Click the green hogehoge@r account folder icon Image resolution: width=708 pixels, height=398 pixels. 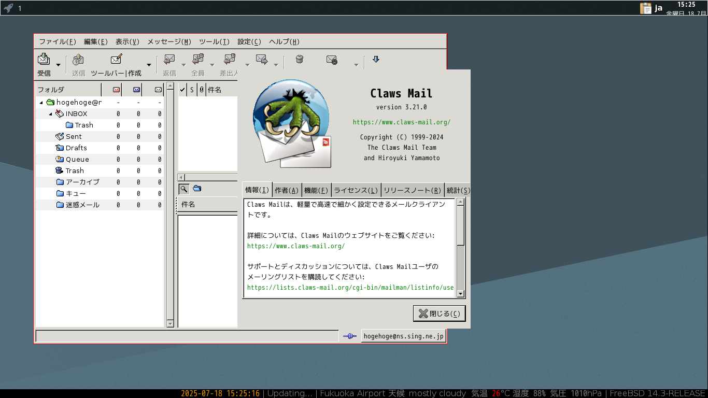[x=50, y=102]
